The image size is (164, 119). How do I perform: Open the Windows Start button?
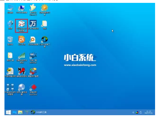tap(8, 112)
